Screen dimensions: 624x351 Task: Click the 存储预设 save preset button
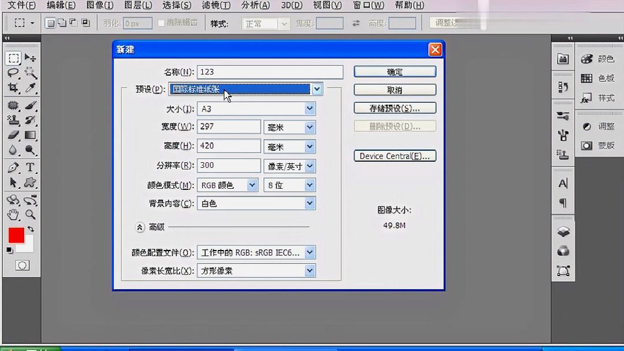pyautogui.click(x=395, y=108)
